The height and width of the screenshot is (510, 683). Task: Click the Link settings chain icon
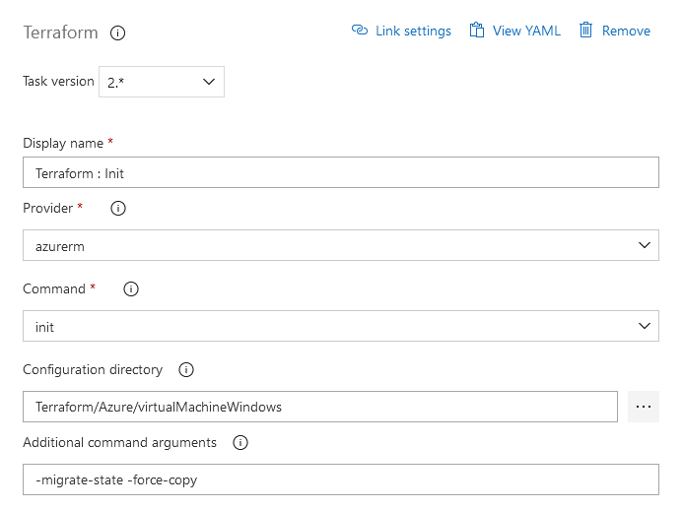click(360, 30)
